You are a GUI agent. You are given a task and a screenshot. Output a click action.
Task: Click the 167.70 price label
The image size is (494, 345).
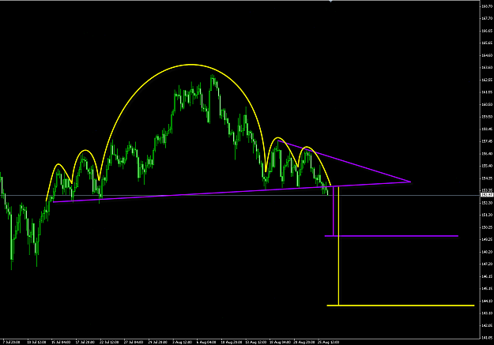(x=487, y=19)
